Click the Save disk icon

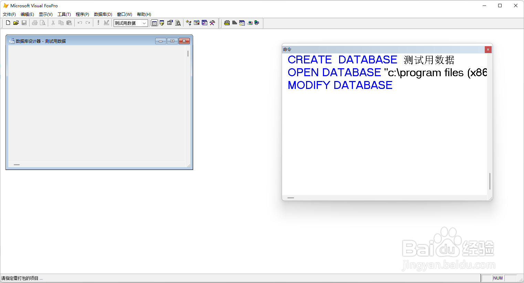24,23
